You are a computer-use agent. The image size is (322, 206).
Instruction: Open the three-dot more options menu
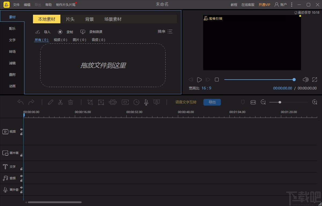[x=291, y=5]
